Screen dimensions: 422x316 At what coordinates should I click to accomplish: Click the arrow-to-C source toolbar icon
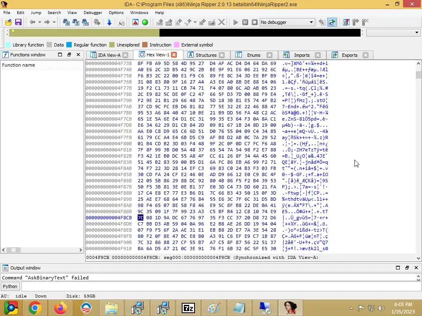coord(322,22)
